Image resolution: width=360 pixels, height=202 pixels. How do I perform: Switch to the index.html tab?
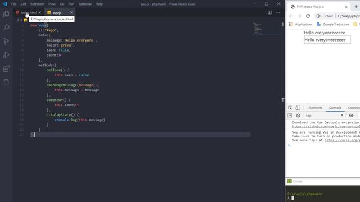click(28, 12)
